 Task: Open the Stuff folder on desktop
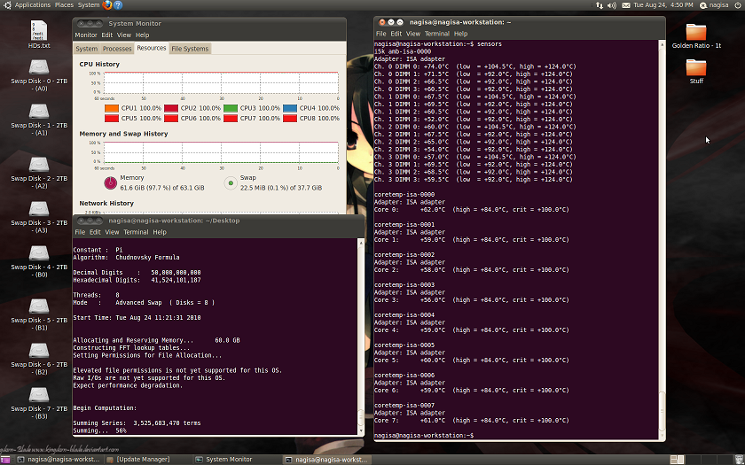coord(696,68)
